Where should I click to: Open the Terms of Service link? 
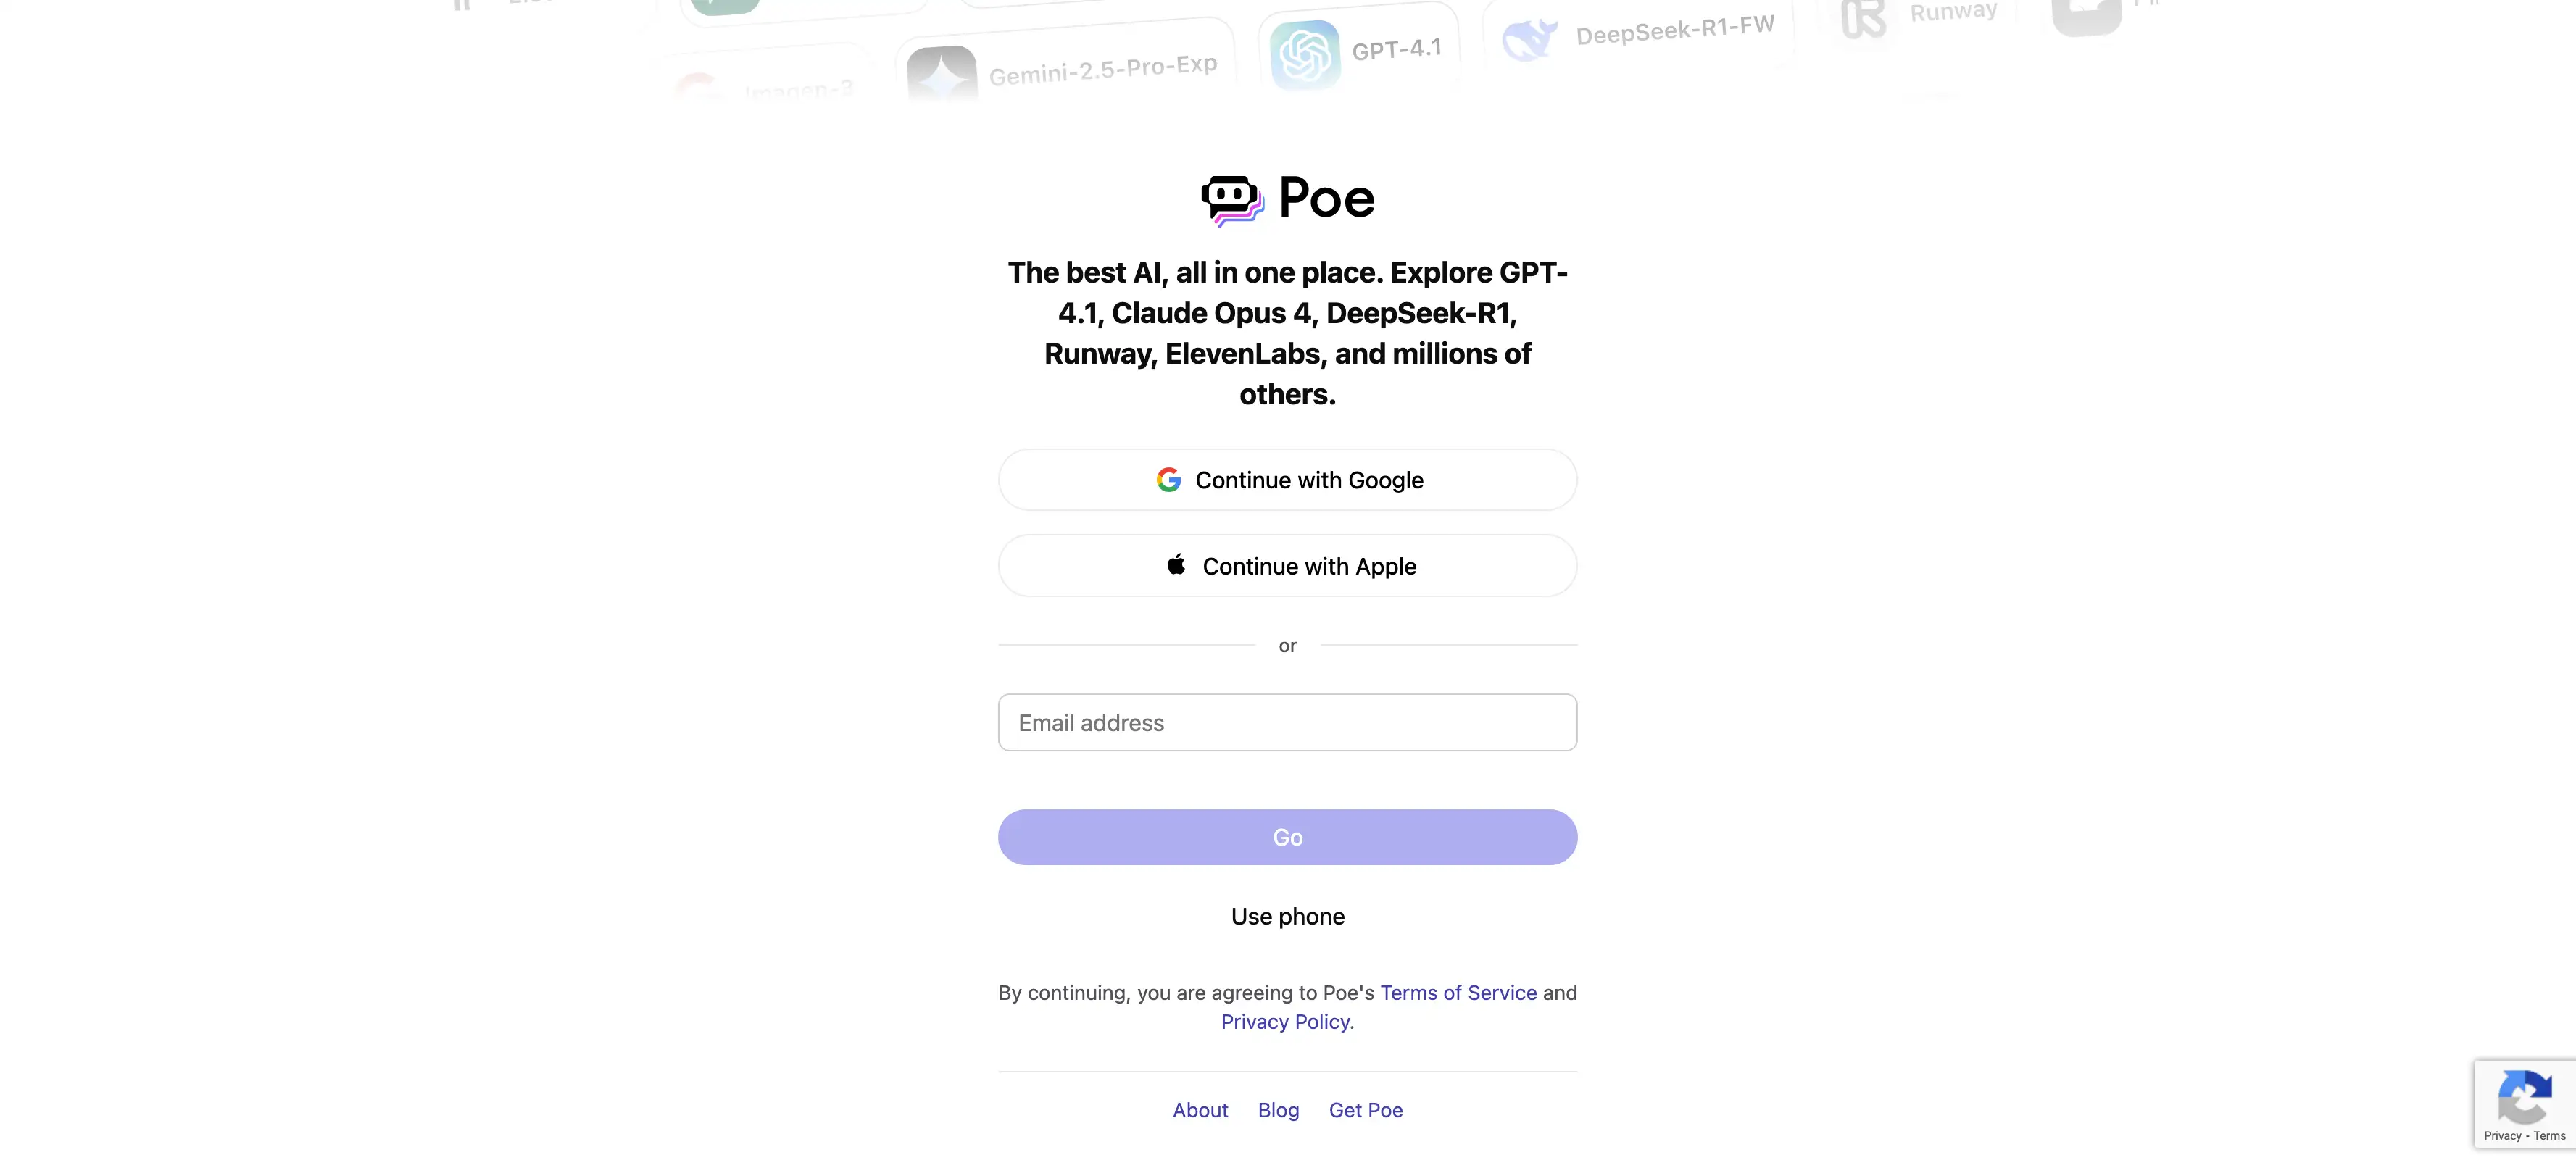(1458, 993)
